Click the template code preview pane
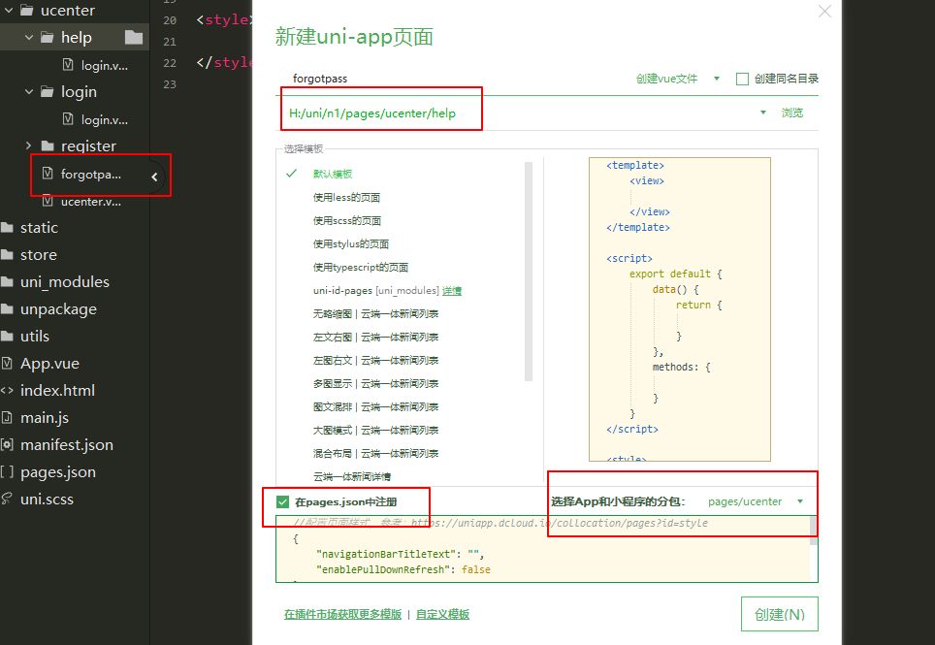This screenshot has height=645, width=935. click(x=680, y=309)
